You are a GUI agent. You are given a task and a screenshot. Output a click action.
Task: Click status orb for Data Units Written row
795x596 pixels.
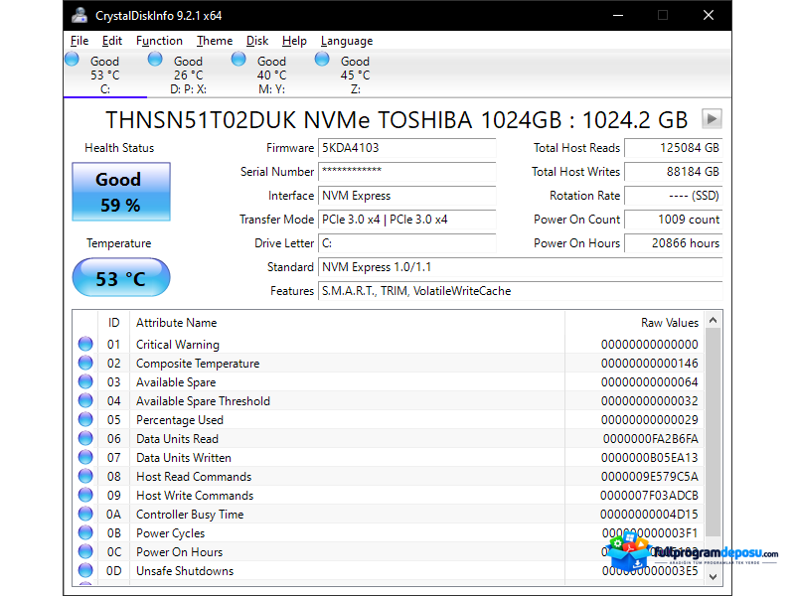tap(85, 457)
